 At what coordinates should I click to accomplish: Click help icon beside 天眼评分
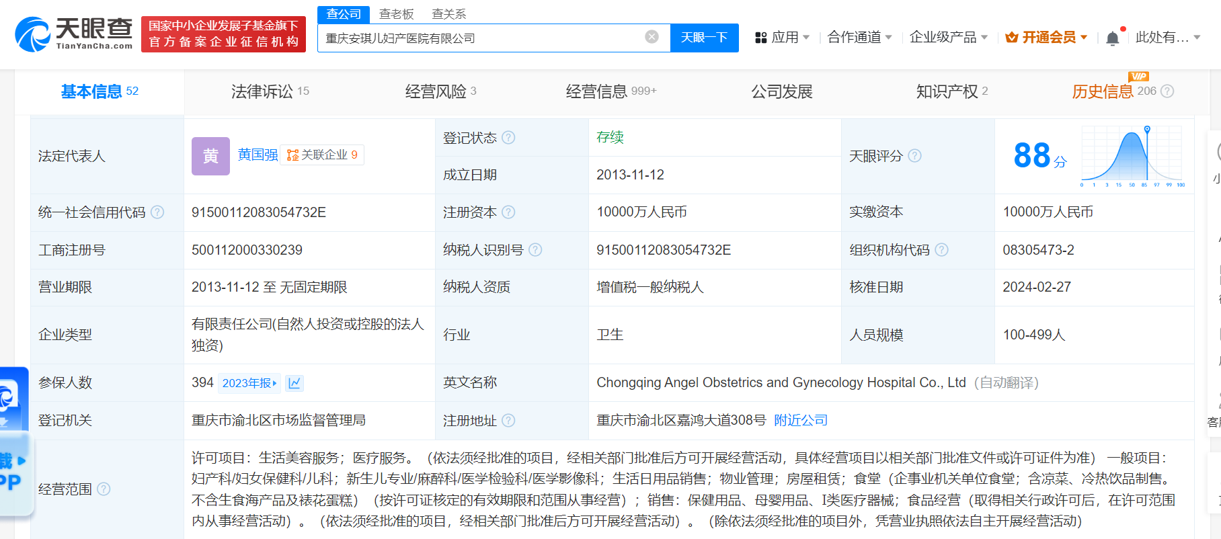pos(914,156)
